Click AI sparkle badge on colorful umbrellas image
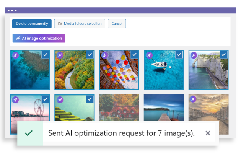The image size is (241, 153). [x=105, y=55]
